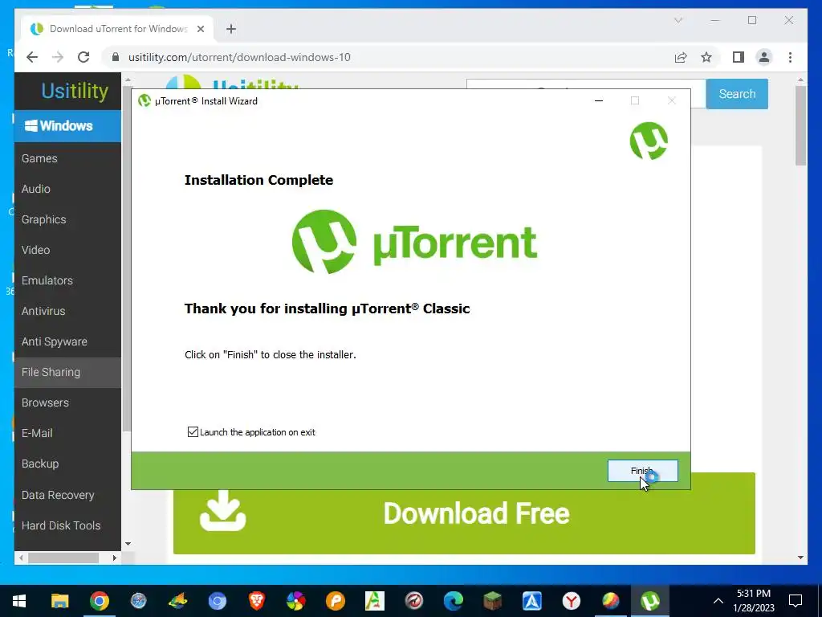The image size is (822, 617).
Task: Open the Graphics category
Action: click(x=67, y=219)
